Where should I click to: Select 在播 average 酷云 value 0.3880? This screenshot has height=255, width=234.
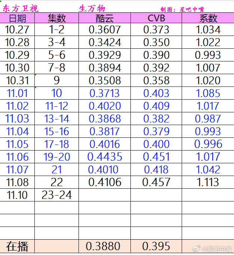[x=105, y=246]
